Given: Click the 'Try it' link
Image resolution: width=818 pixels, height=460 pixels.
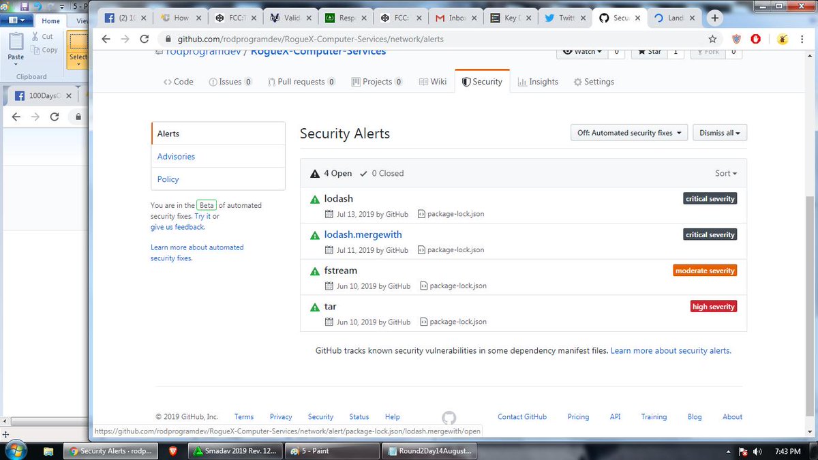Looking at the screenshot, I should click(202, 216).
